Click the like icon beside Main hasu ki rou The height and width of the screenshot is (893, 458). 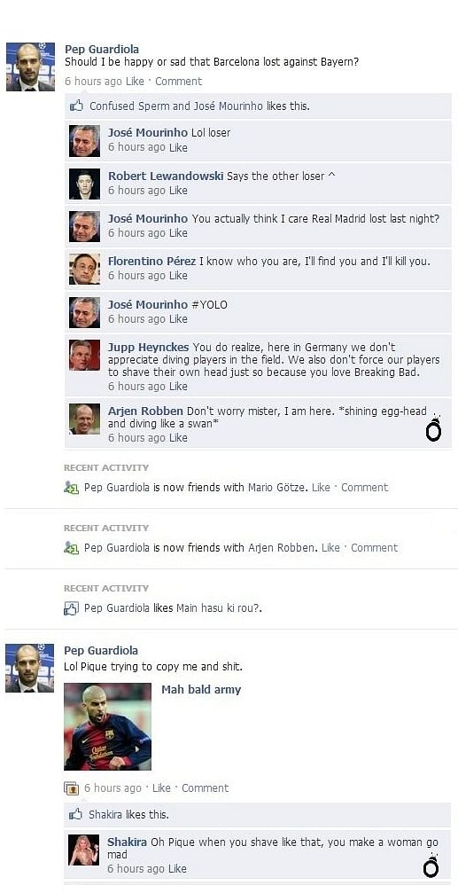pyautogui.click(x=71, y=608)
